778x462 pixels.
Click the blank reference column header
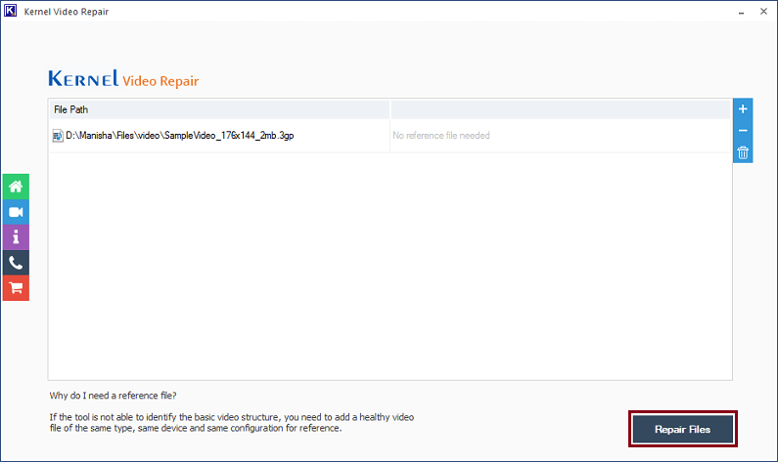[560, 109]
